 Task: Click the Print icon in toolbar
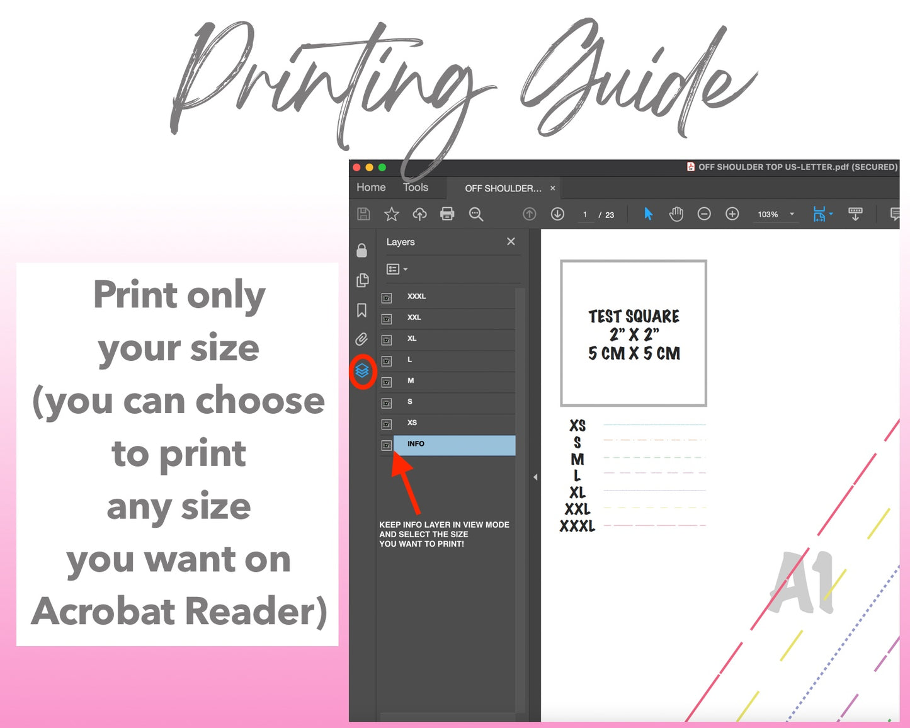pos(447,214)
